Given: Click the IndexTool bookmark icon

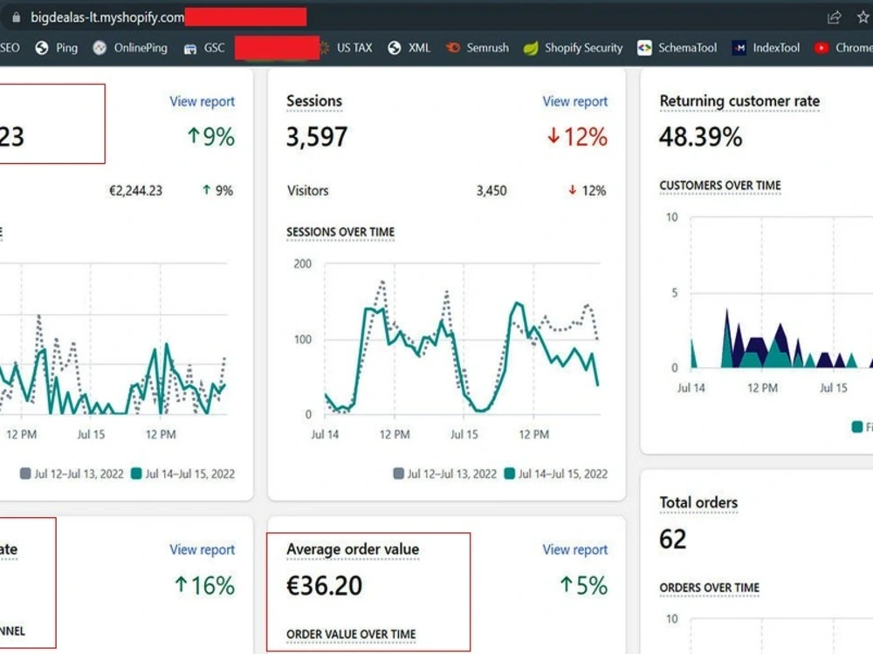Looking at the screenshot, I should pos(739,48).
